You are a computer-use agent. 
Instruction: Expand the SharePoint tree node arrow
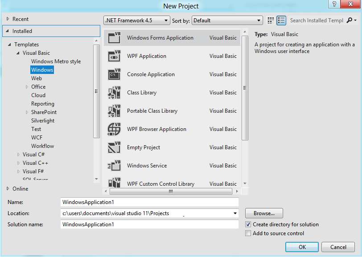pos(27,112)
